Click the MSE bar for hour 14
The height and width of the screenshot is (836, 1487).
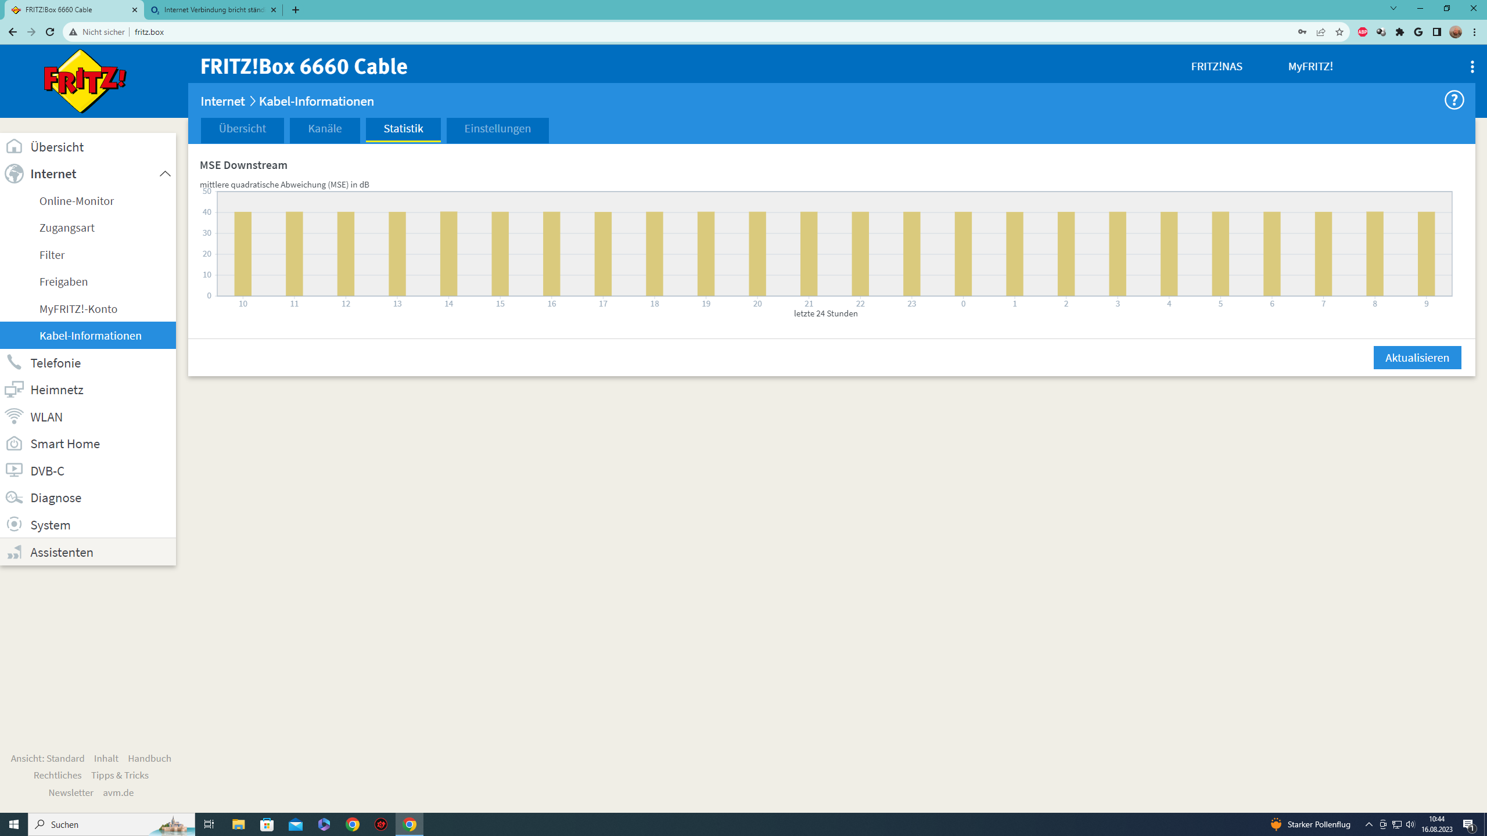(448, 254)
